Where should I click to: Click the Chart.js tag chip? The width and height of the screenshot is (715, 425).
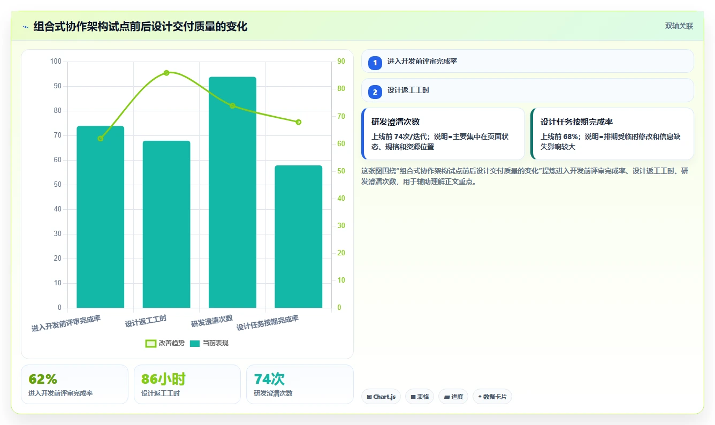coord(381,397)
